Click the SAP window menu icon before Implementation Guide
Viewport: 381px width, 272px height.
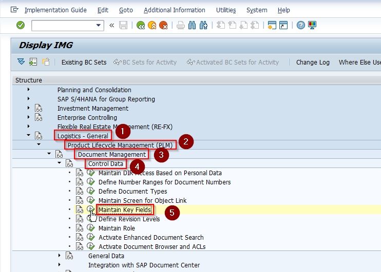click(x=14, y=10)
